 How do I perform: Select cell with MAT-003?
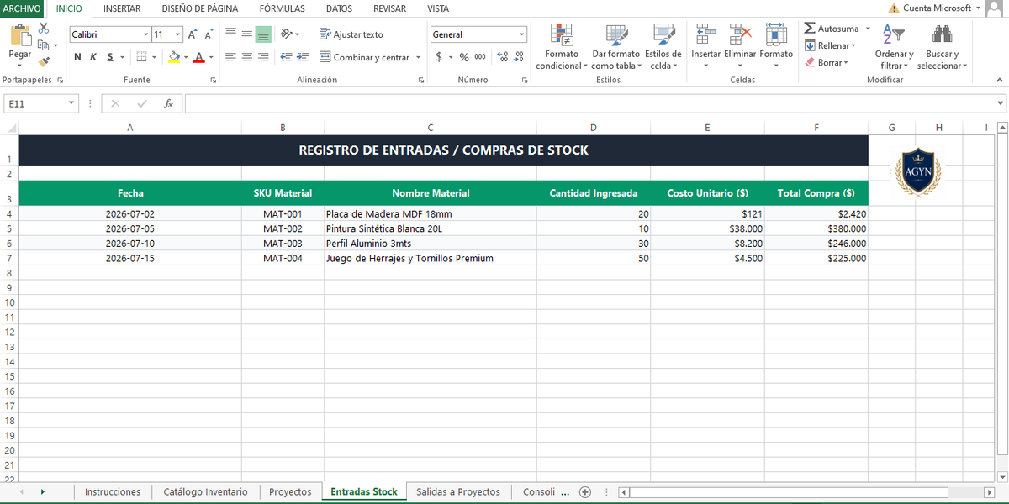click(283, 244)
